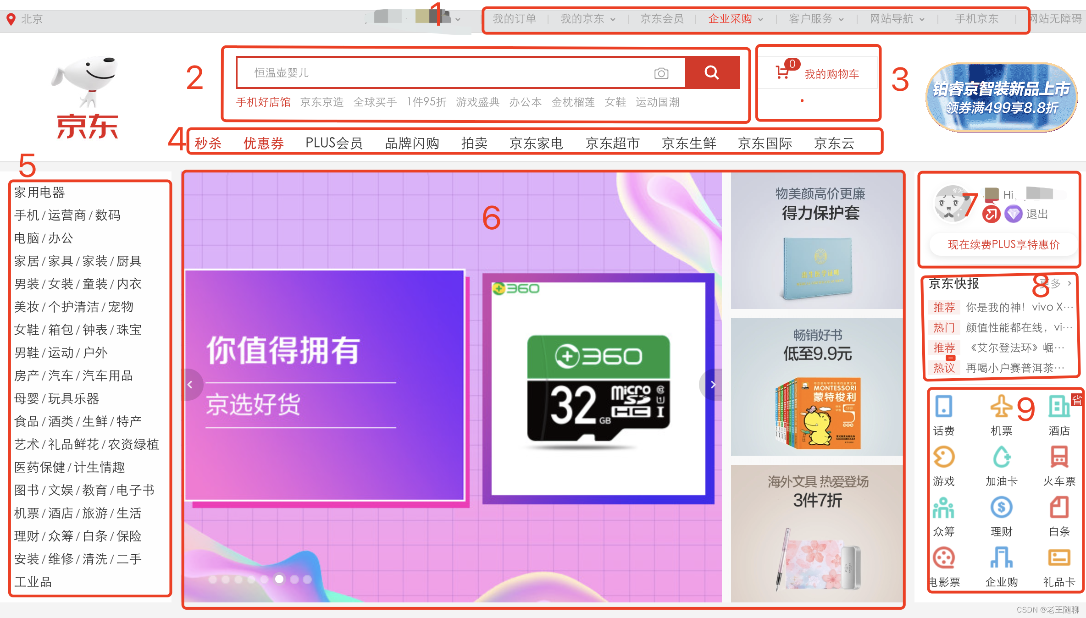Open 手机京东 link
1086x618 pixels.
(x=977, y=19)
